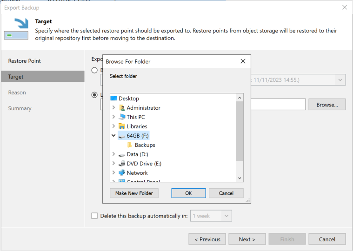This screenshot has width=353, height=251.
Task: Click the folder tree vertical scrollbar thumb
Action: (x=240, y=131)
